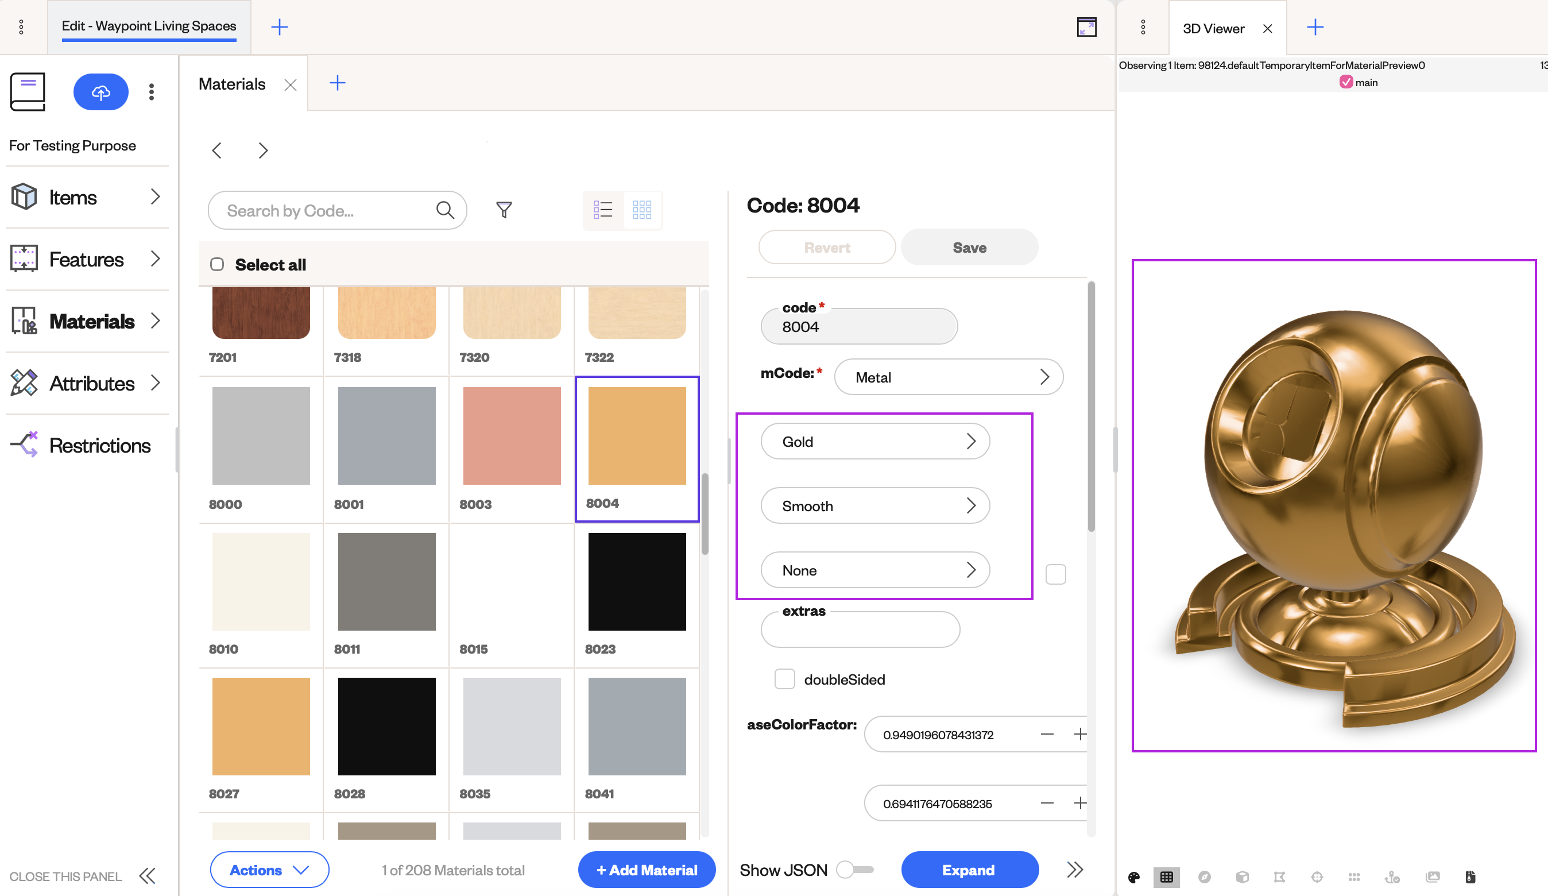Click the extras input field

pyautogui.click(x=860, y=629)
